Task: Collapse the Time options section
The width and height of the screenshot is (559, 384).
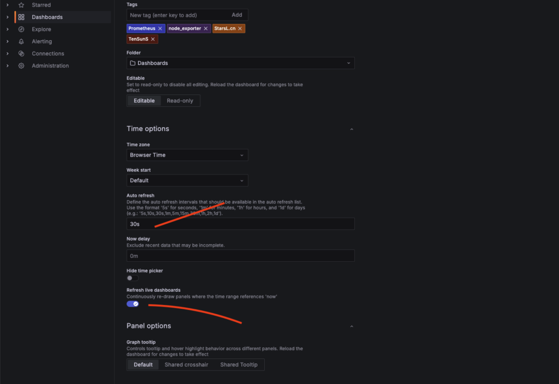Action: [x=351, y=129]
